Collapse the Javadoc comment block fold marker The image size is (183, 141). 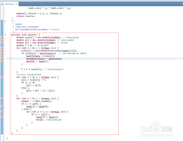click(5, 21)
